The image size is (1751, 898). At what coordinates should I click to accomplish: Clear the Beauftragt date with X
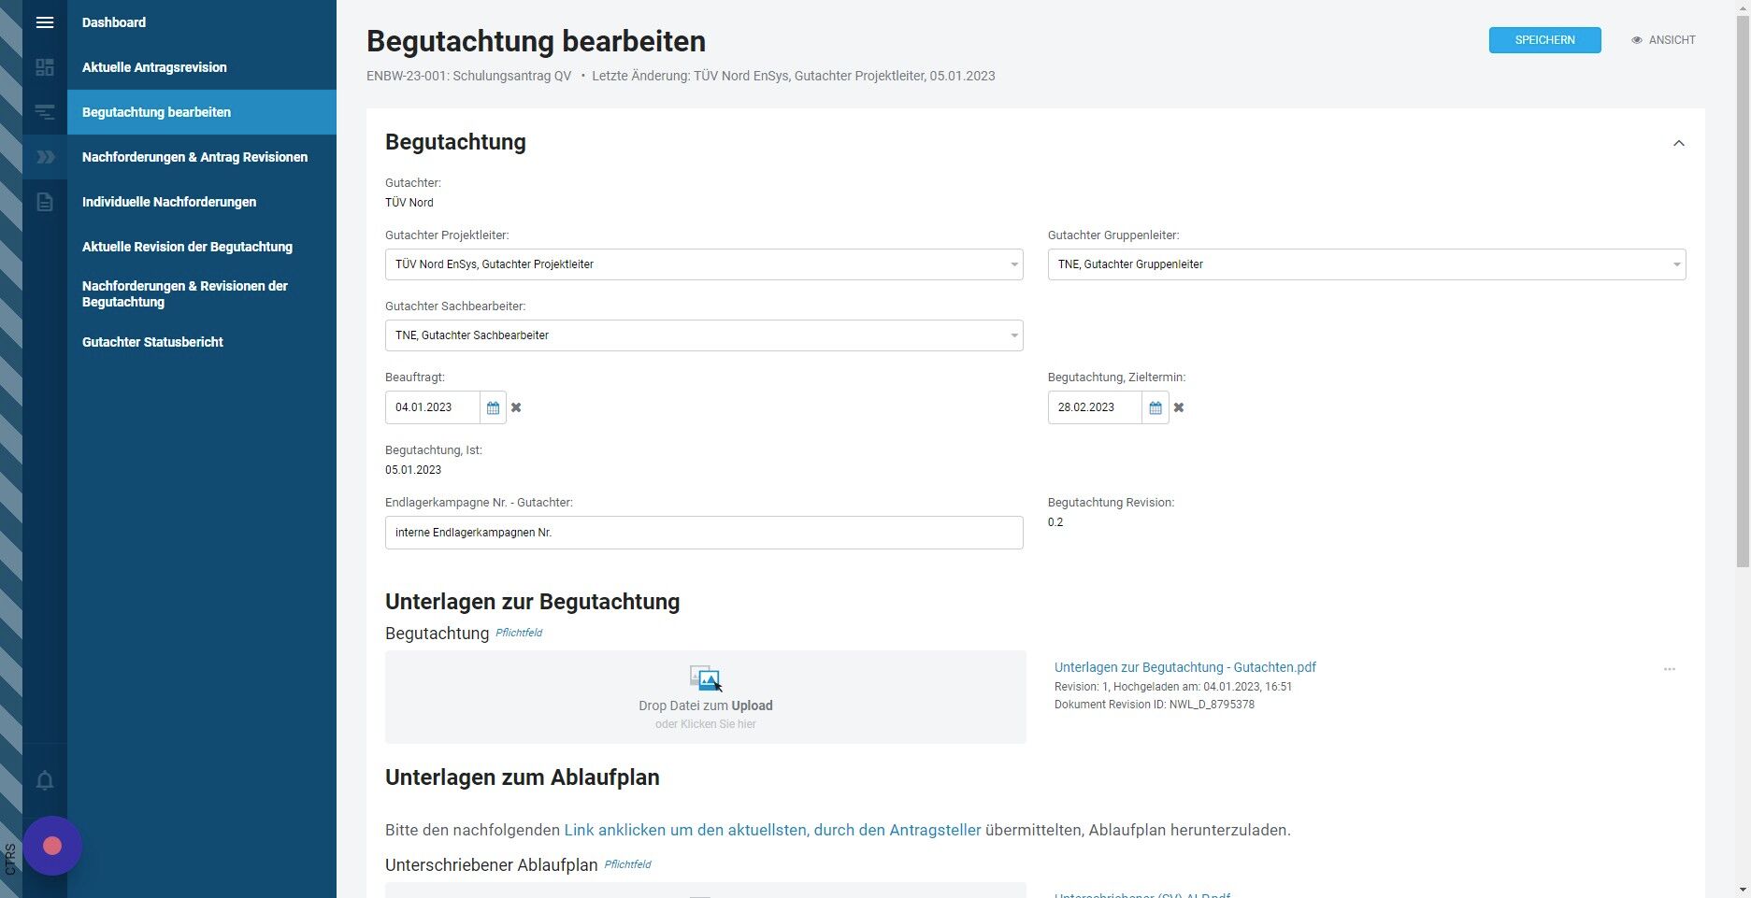[x=516, y=407]
